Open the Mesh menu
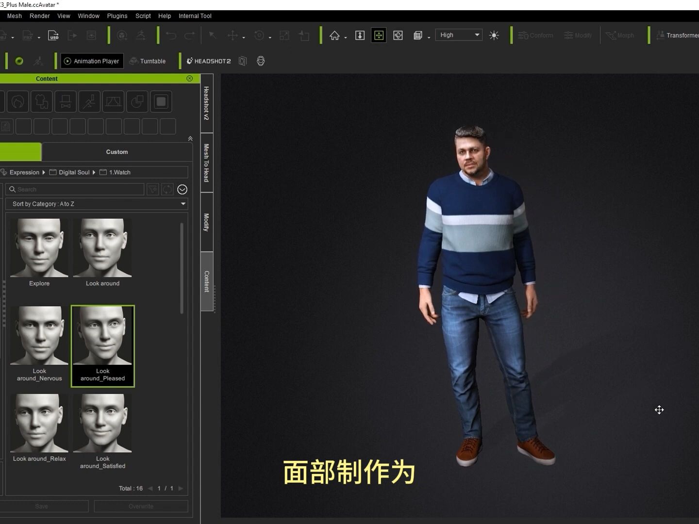699x524 pixels. 15,16
